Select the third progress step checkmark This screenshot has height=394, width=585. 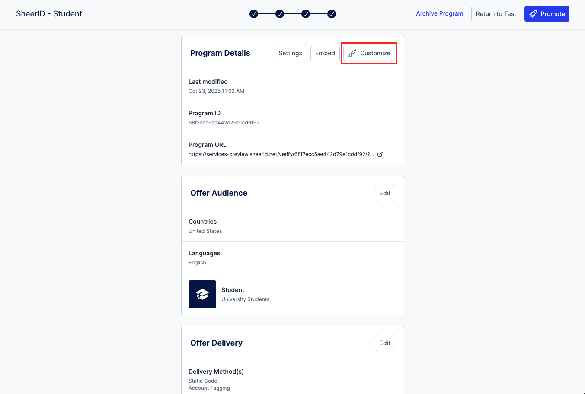306,14
